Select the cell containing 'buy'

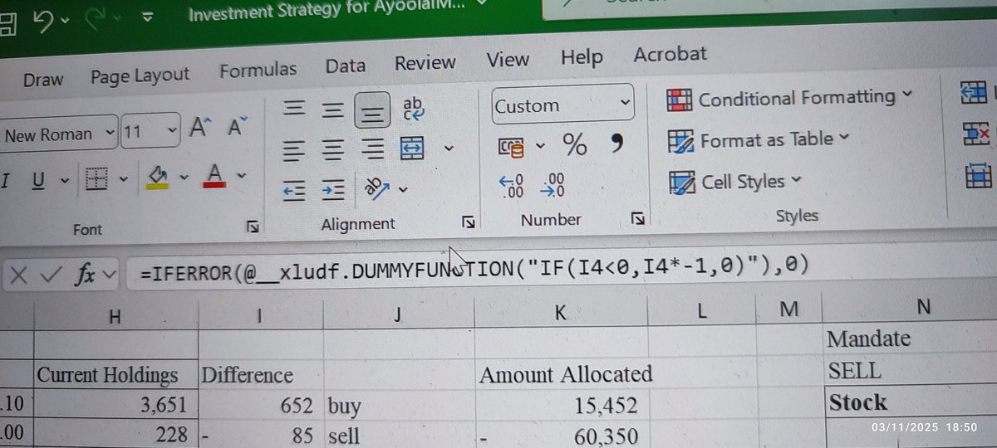(399, 407)
